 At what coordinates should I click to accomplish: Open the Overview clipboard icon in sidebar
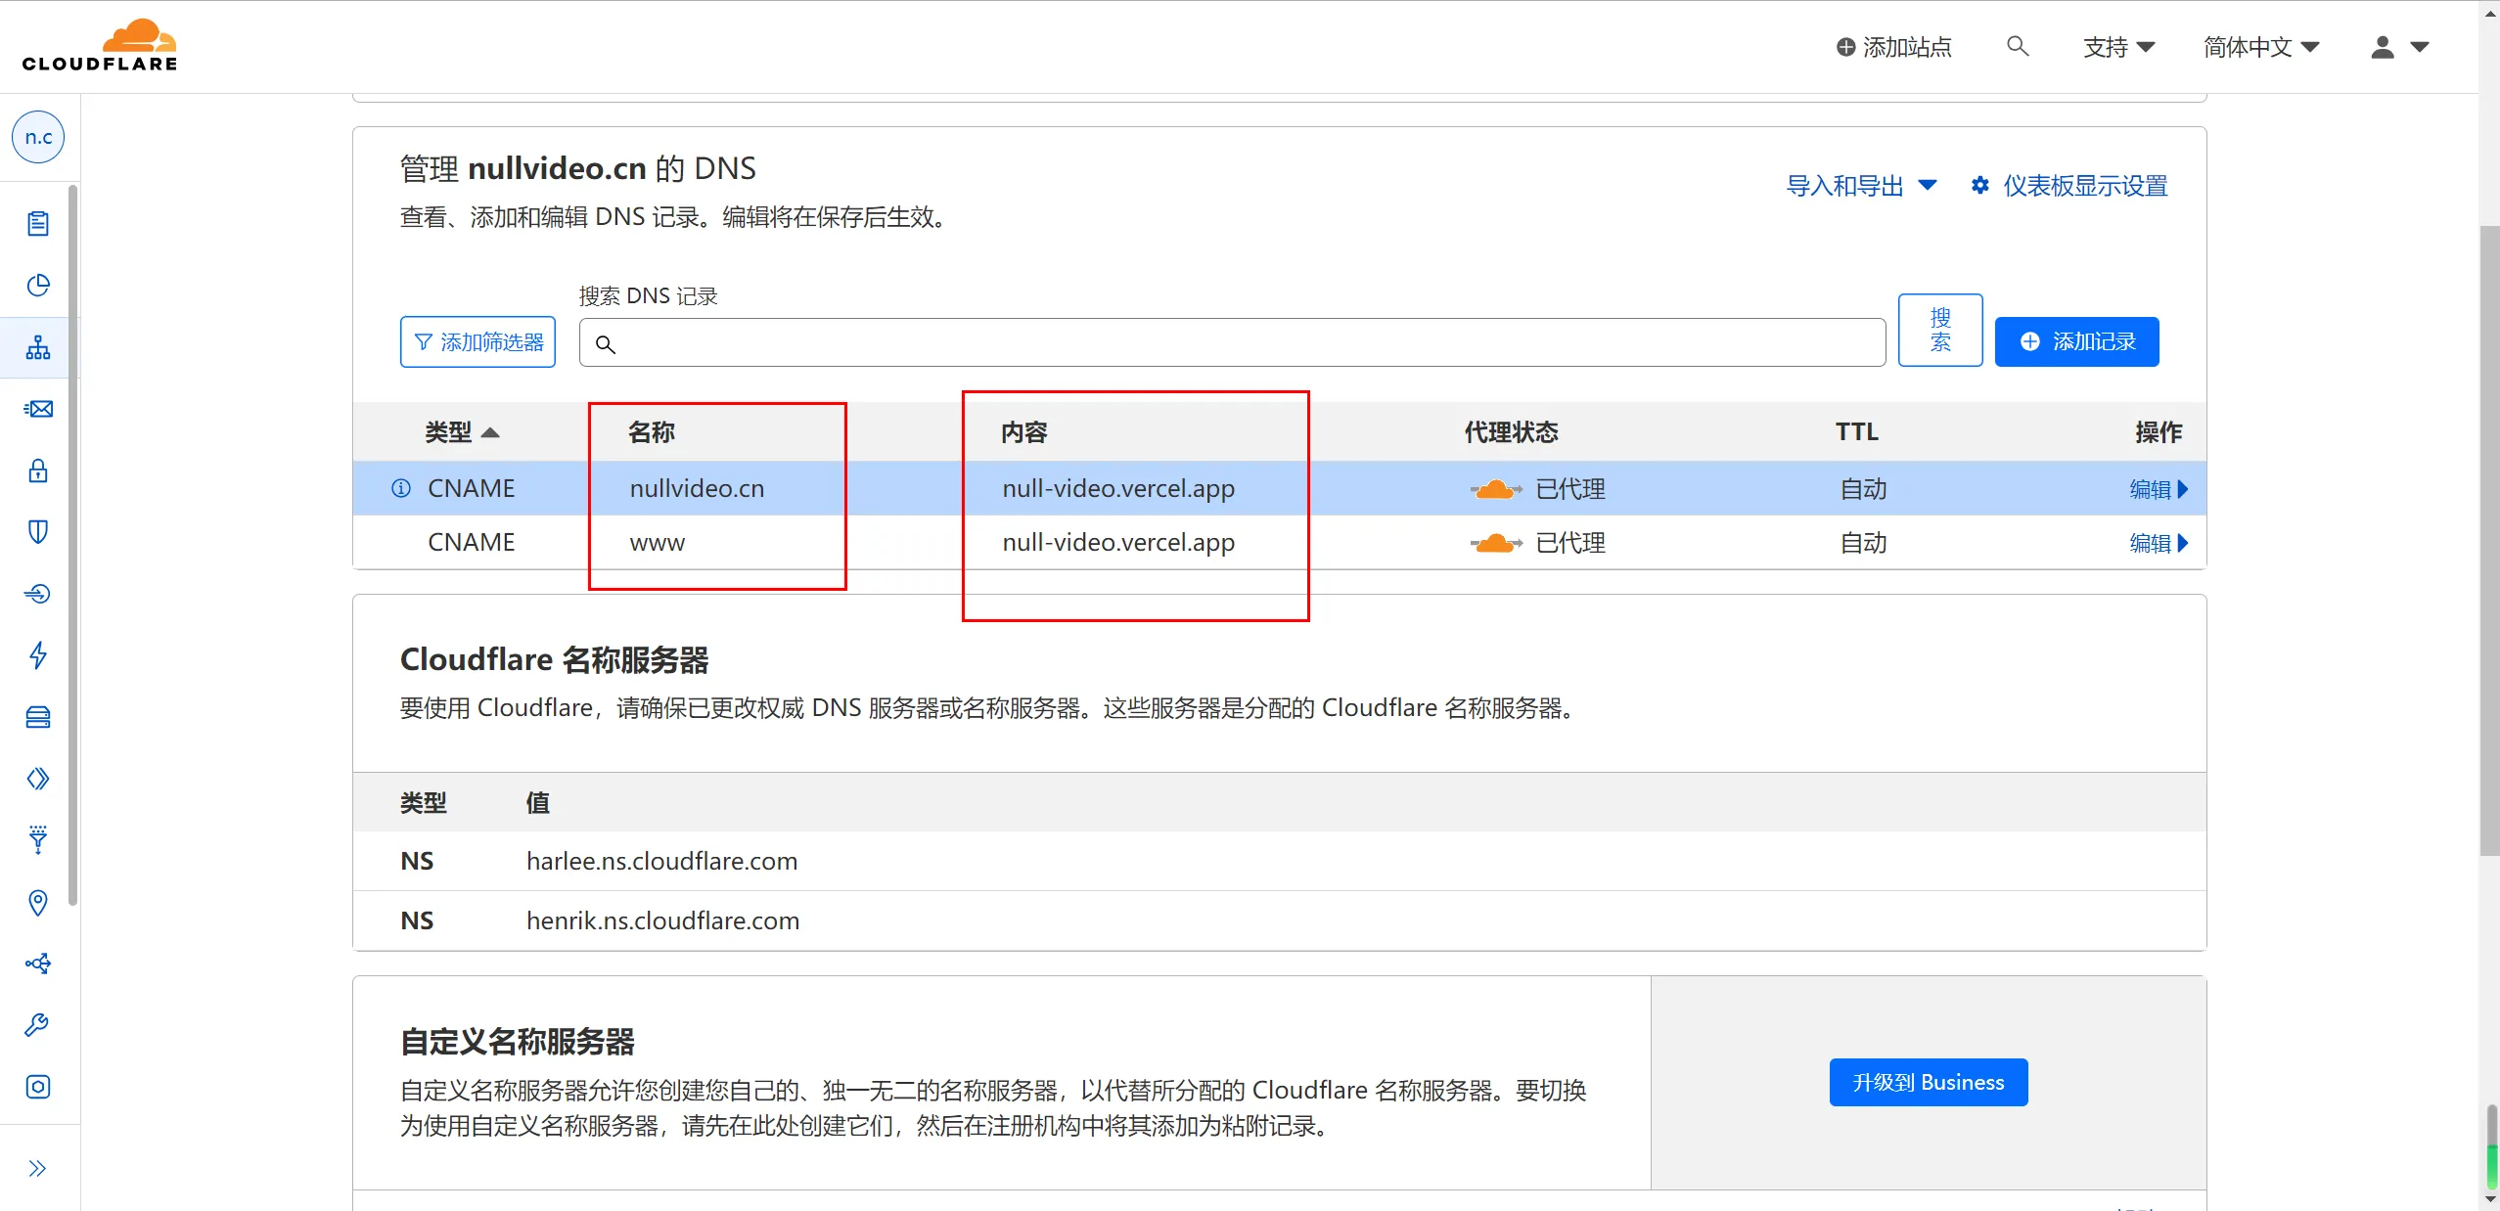[38, 224]
